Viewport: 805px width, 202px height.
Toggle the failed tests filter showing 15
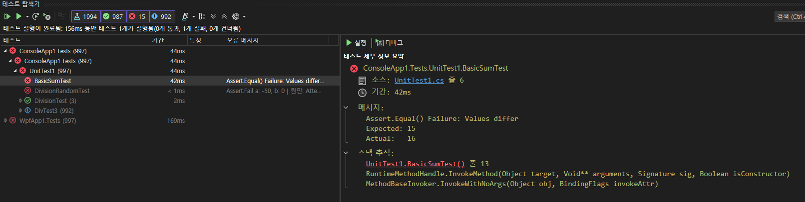point(138,16)
